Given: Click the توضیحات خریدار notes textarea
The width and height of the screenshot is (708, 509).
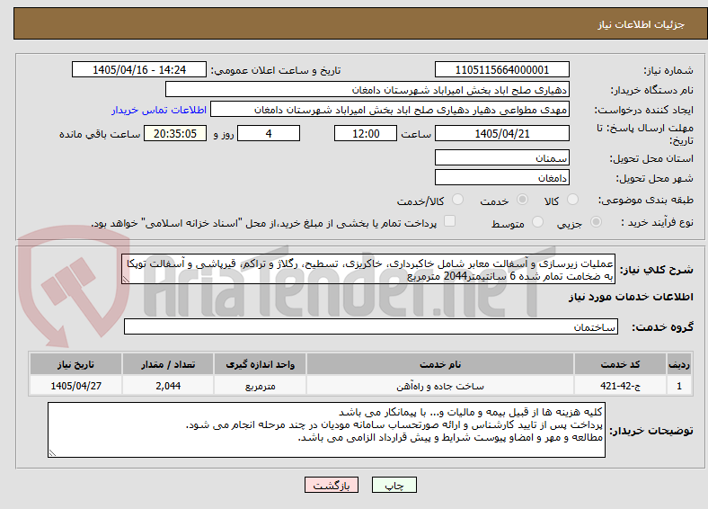Looking at the screenshot, I should (326, 431).
